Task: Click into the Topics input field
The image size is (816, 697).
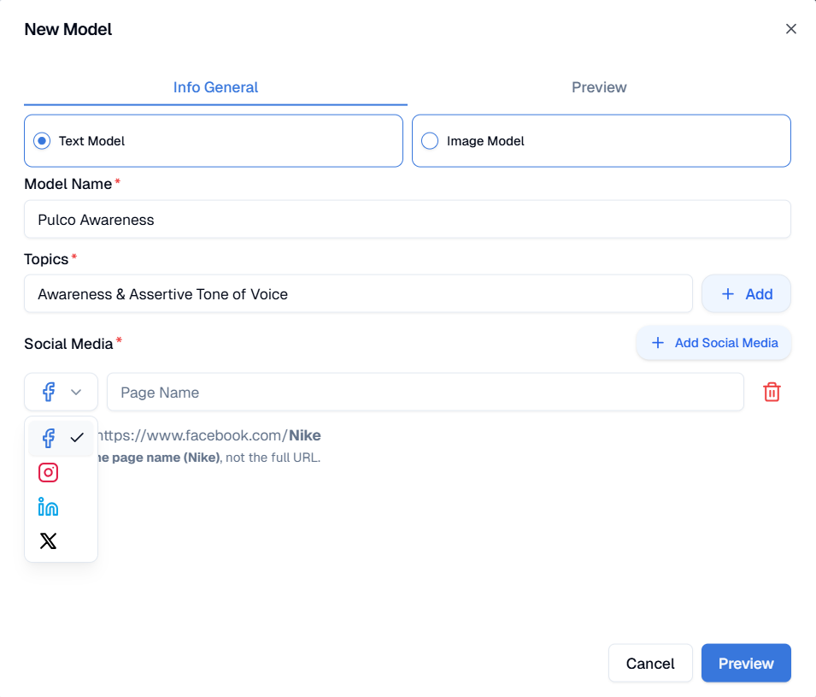Action: [x=358, y=294]
